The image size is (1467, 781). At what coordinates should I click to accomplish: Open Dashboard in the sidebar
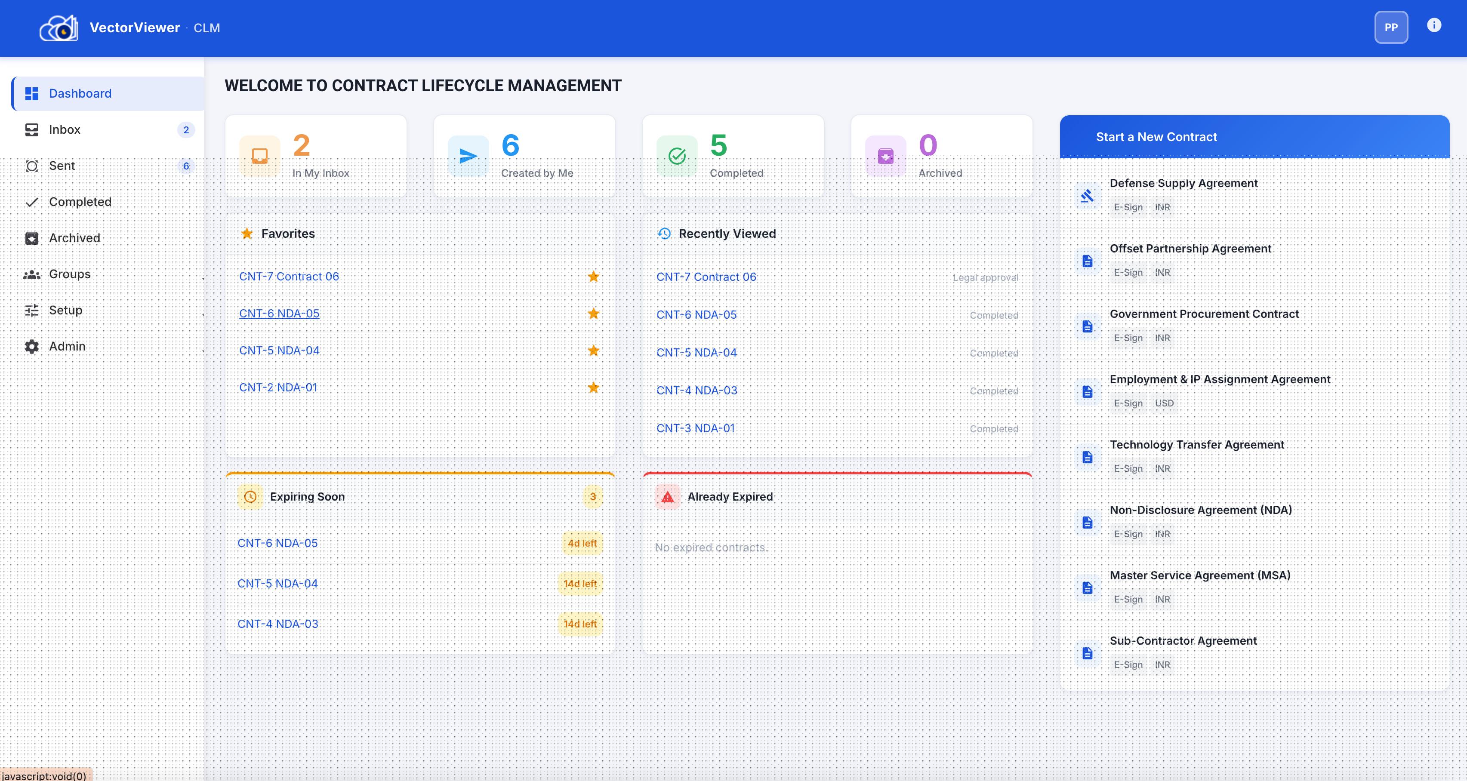pos(108,93)
